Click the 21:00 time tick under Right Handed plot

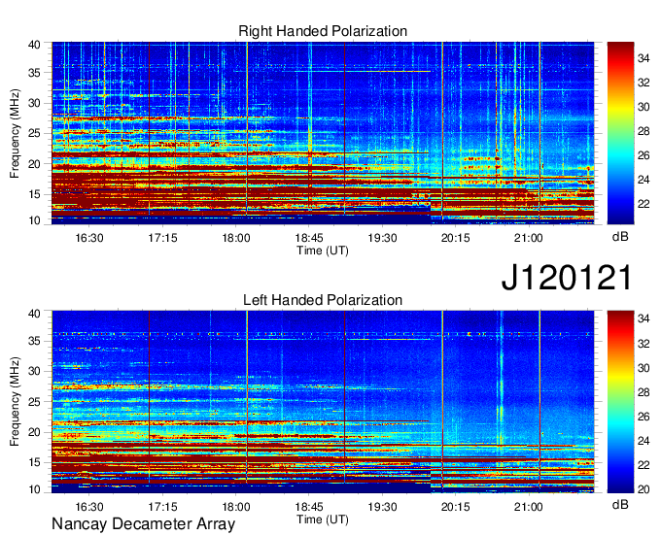click(x=529, y=238)
